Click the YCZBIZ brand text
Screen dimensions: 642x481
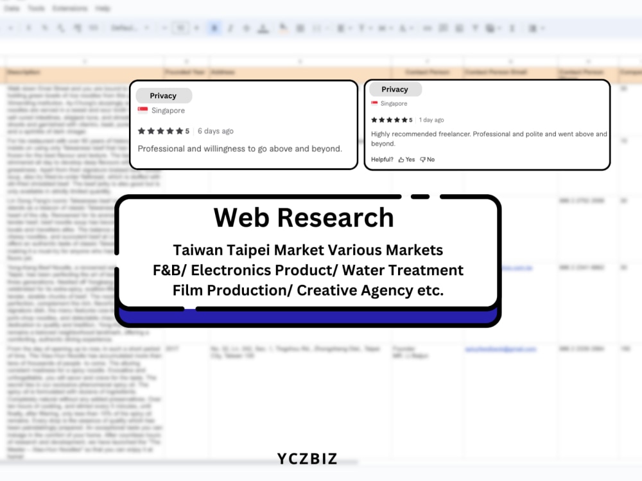307,459
